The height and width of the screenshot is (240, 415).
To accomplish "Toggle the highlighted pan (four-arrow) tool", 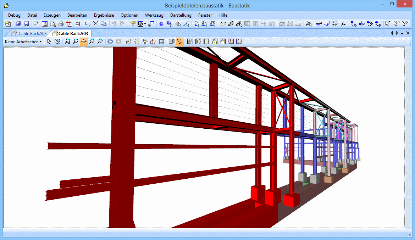I will pyautogui.click(x=84, y=41).
